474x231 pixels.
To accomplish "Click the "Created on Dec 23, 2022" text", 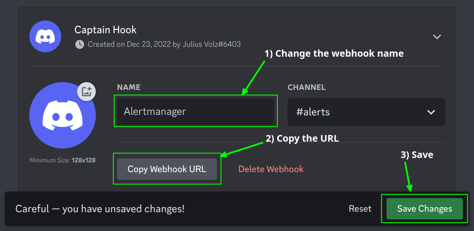I will point(164,44).
